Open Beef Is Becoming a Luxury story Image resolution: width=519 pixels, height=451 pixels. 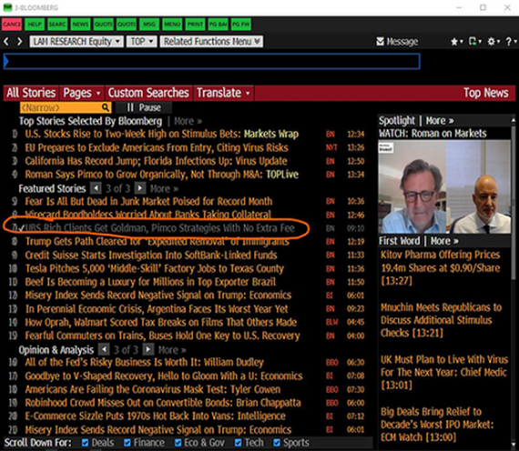(150, 282)
